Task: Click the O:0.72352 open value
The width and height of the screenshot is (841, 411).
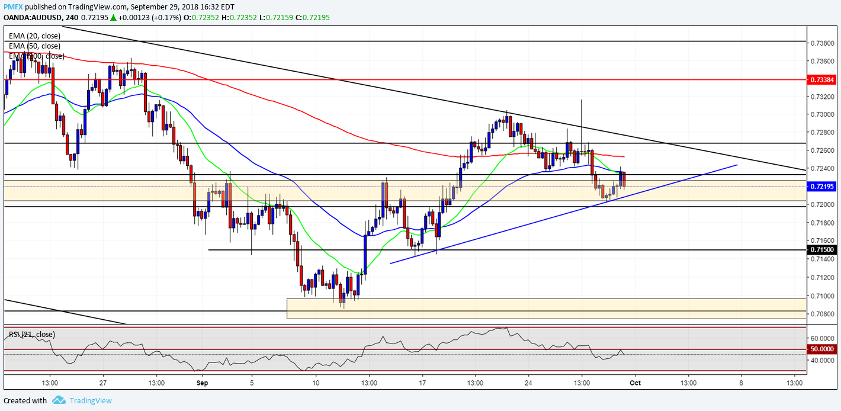Action: pyautogui.click(x=202, y=18)
